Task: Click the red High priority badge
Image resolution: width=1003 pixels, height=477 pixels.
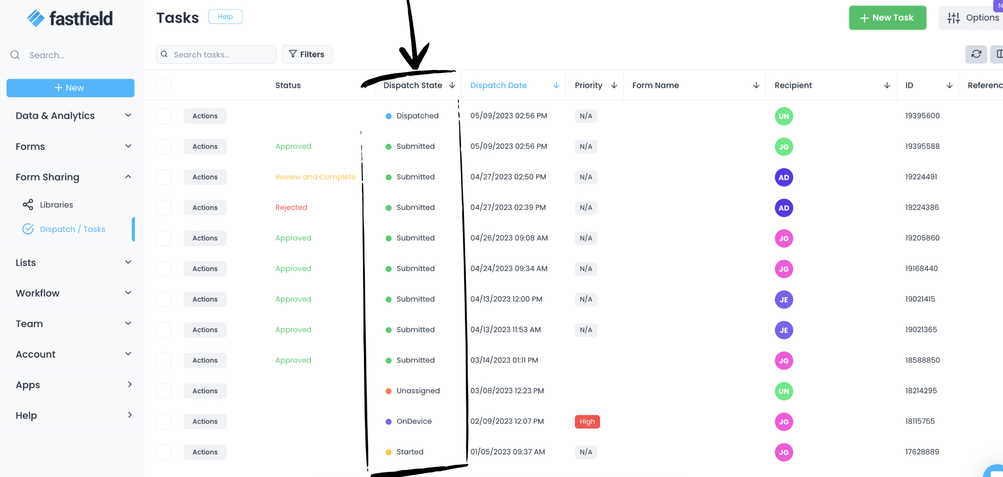Action: point(587,422)
